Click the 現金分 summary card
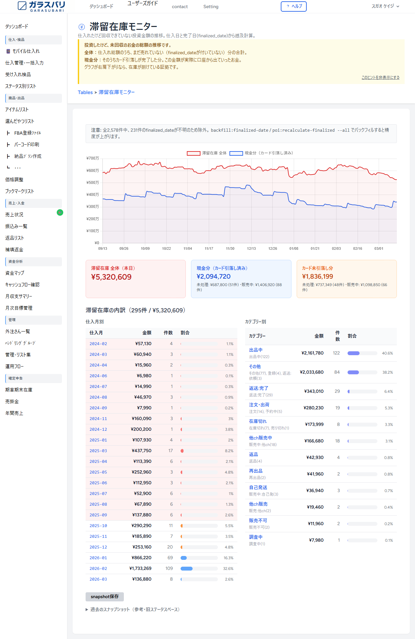Screen dimensions: 415x639 (x=241, y=279)
